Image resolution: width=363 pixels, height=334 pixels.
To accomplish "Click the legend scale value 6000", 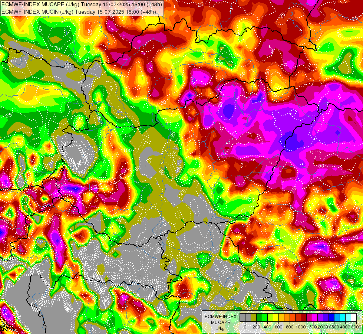I will point(356,327).
